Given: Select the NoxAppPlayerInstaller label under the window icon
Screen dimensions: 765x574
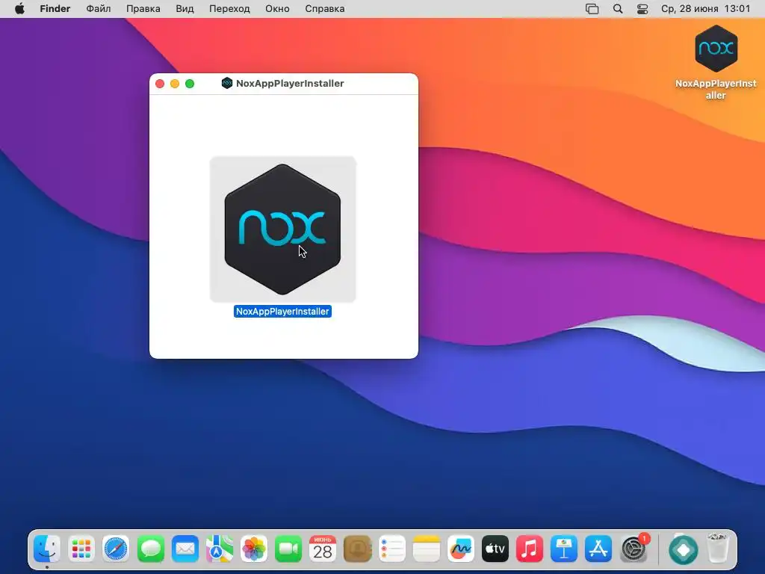Looking at the screenshot, I should [282, 312].
